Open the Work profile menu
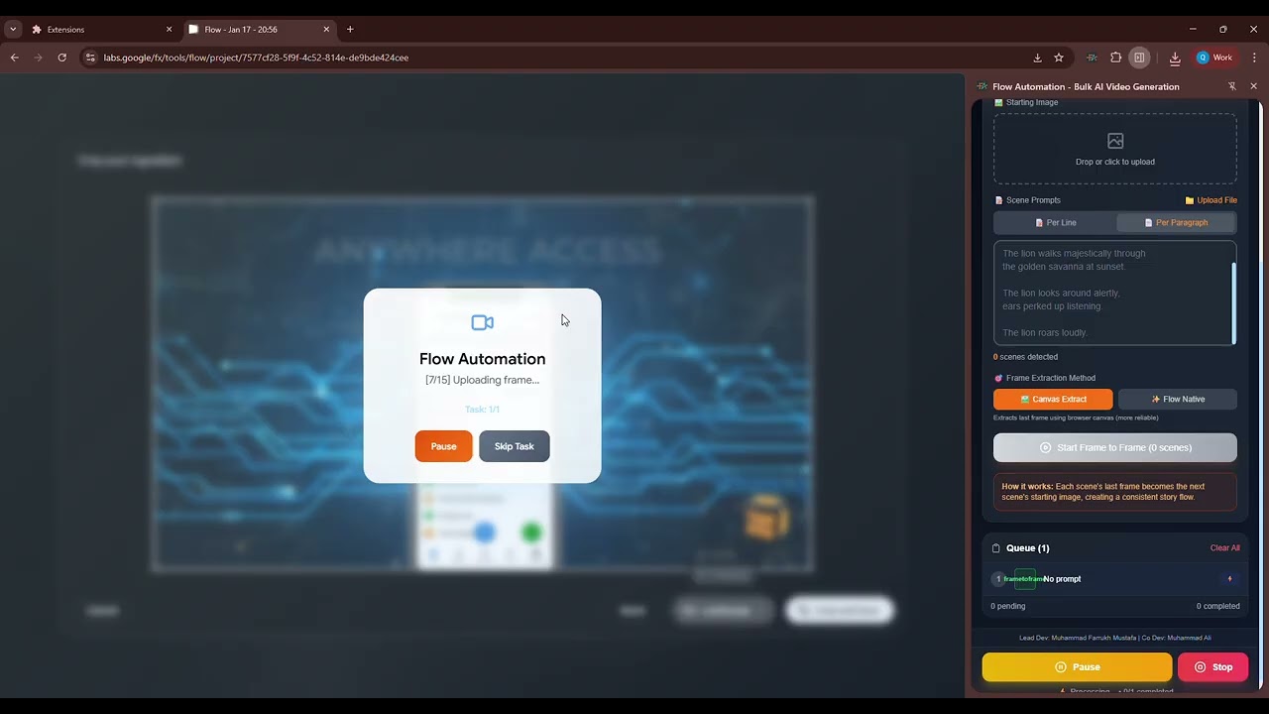This screenshot has width=1269, height=714. coord(1214,58)
